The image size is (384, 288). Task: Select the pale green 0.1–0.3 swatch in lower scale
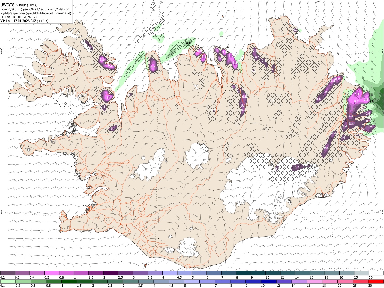point(8,281)
